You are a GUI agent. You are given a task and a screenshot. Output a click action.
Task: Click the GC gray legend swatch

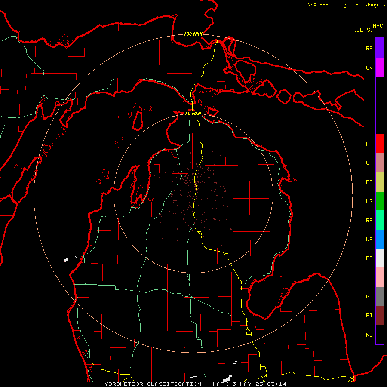click(x=380, y=296)
